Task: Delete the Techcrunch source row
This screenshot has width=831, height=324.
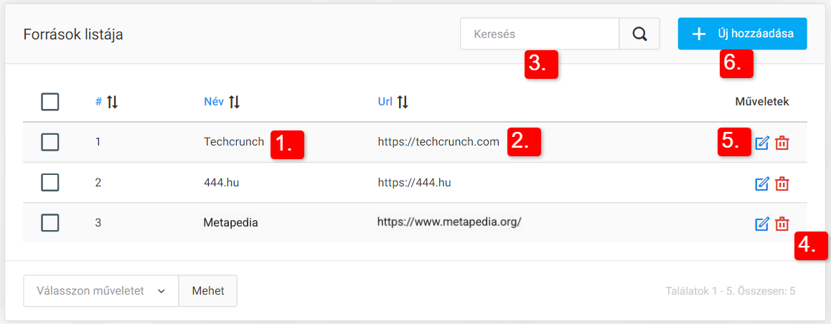Action: (x=782, y=143)
